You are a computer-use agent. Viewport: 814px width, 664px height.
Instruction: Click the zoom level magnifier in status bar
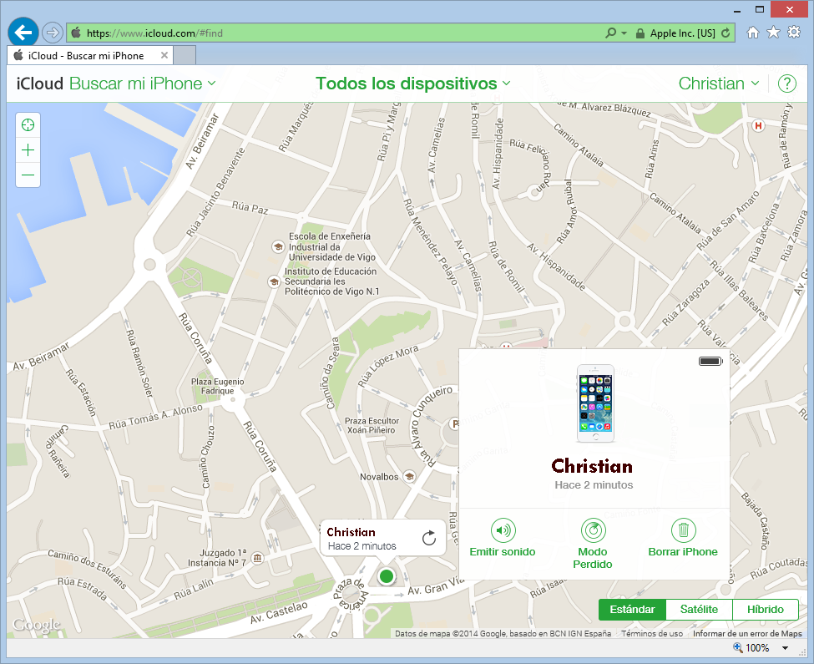click(x=738, y=647)
